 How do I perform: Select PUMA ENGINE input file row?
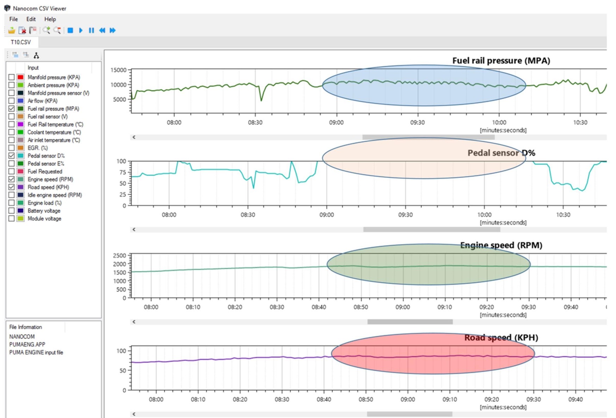[x=36, y=352]
